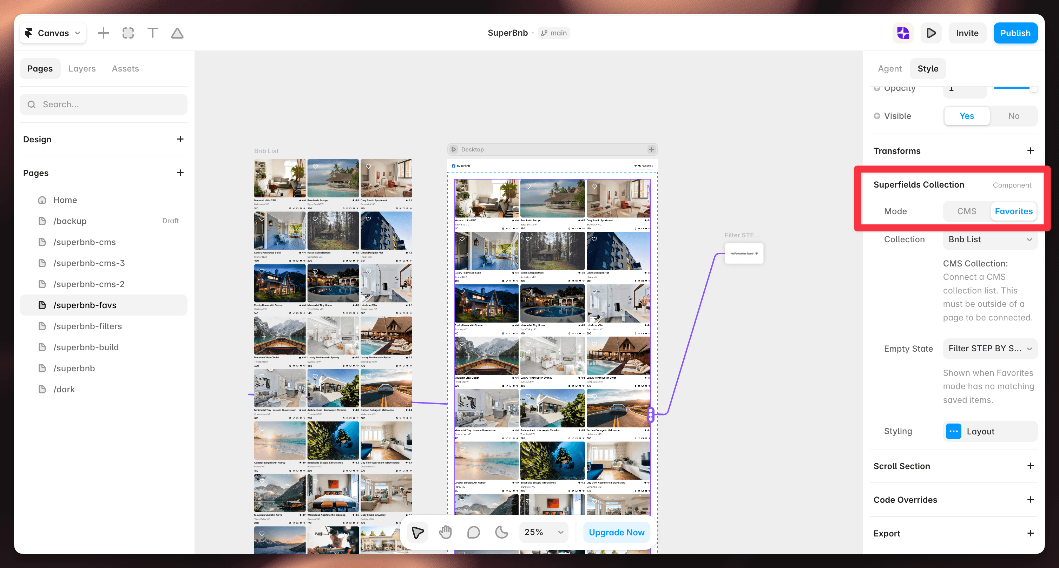Image resolution: width=1059 pixels, height=568 pixels.
Task: Focus the Search pages field
Action: click(104, 104)
